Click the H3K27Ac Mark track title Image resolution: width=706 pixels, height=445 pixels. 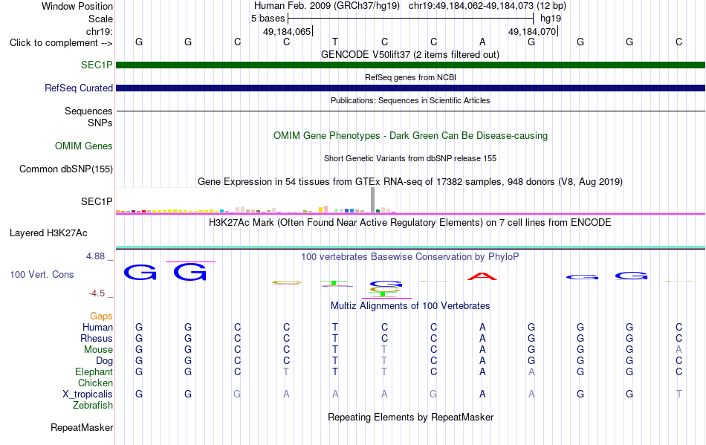[x=410, y=222]
